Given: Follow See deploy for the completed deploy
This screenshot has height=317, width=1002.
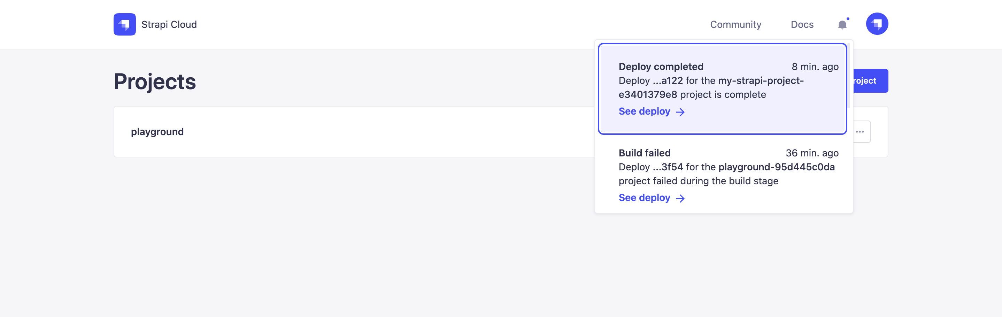Looking at the screenshot, I should tap(645, 111).
